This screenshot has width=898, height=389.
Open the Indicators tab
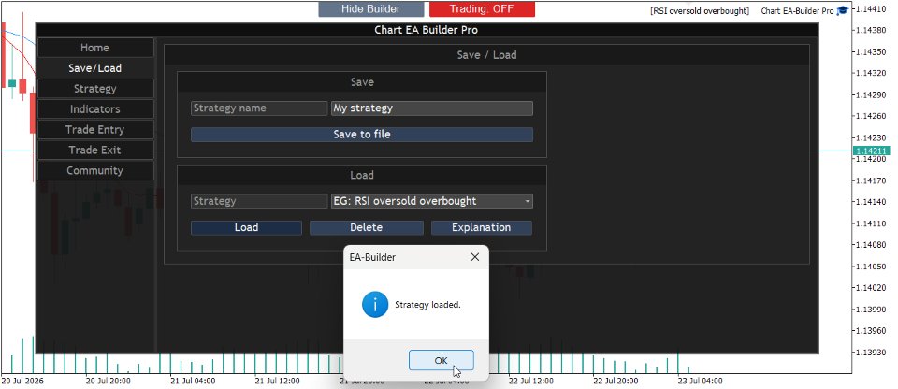[x=95, y=108]
